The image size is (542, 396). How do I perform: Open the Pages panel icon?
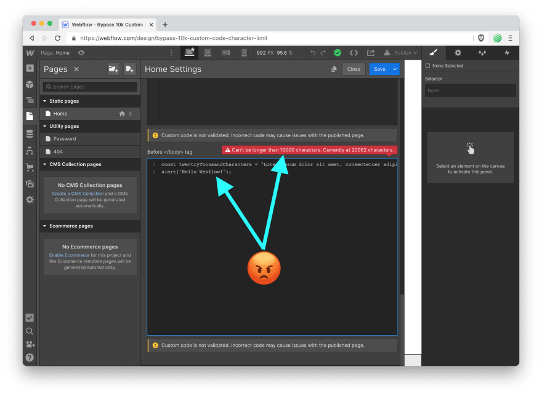pyautogui.click(x=30, y=116)
